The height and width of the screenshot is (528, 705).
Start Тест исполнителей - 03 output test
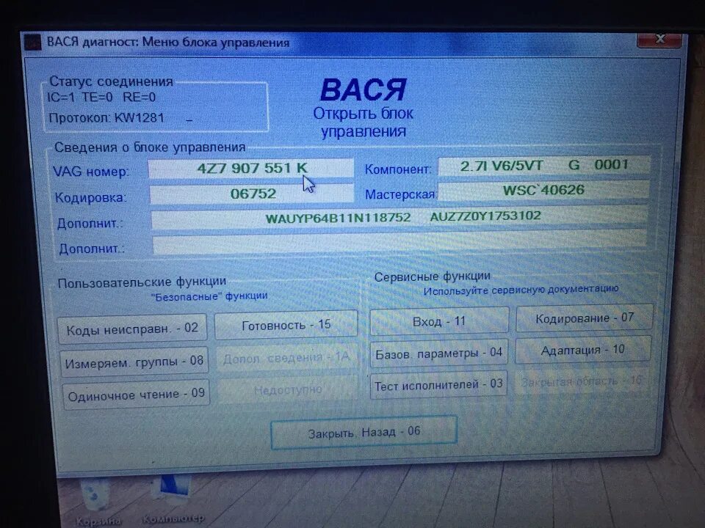439,384
